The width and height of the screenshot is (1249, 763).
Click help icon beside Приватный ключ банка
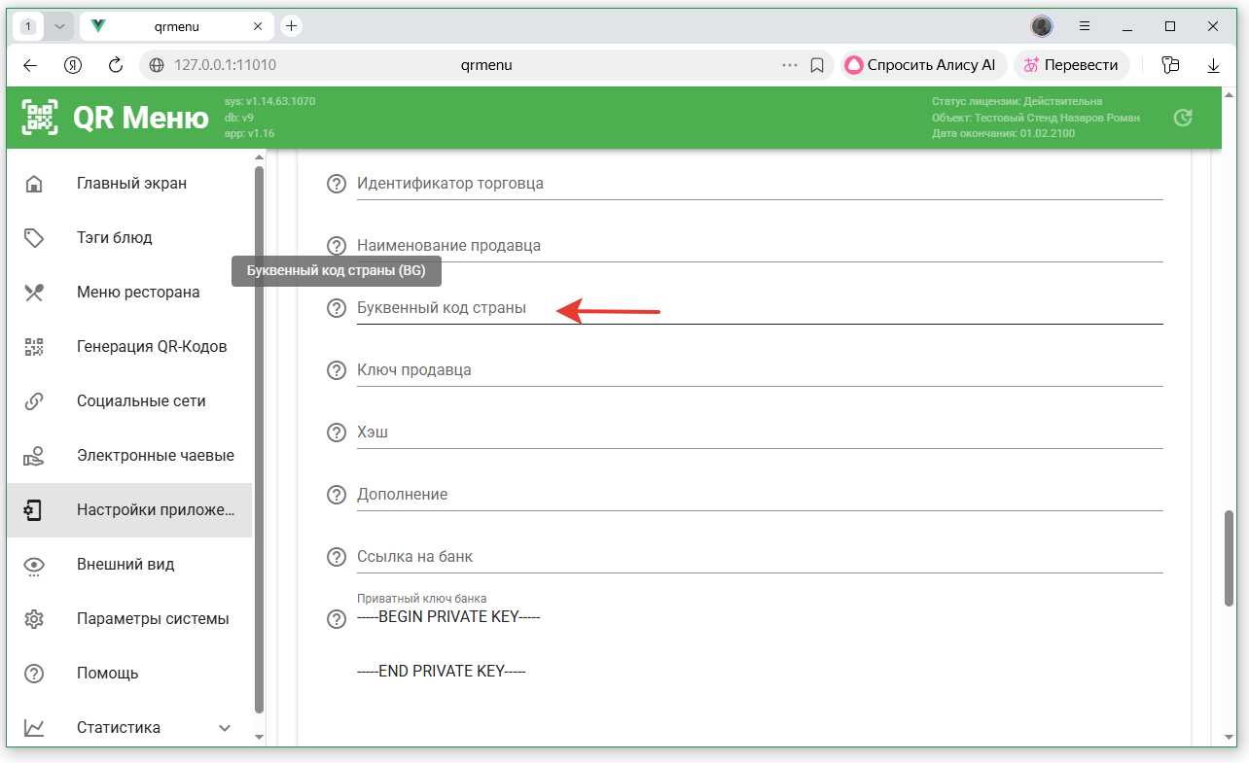click(x=337, y=619)
